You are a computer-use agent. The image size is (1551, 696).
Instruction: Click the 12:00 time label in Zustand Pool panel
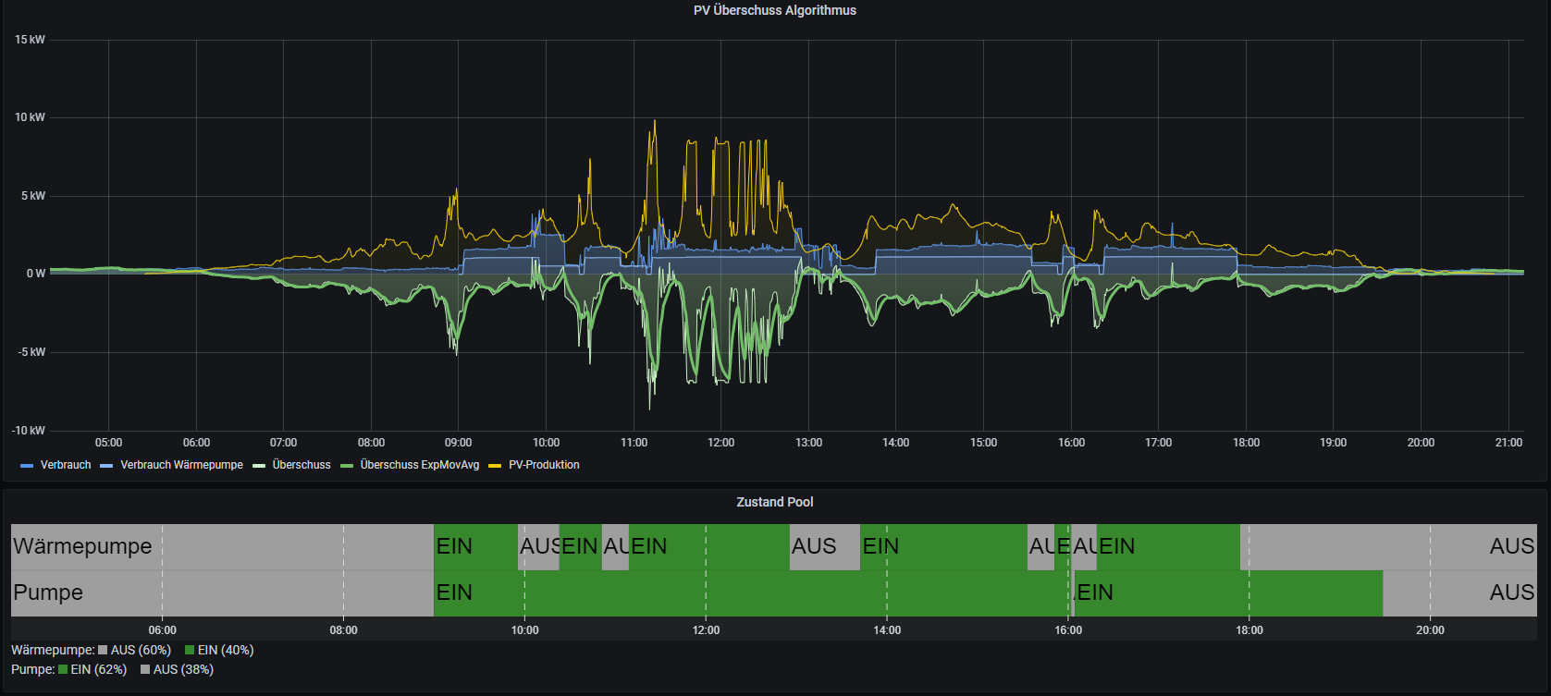pos(706,630)
